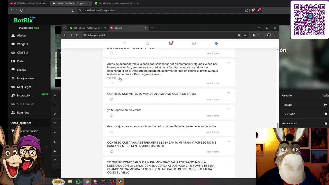Open the tab search dropdown in Chrome window

click(x=65, y=28)
